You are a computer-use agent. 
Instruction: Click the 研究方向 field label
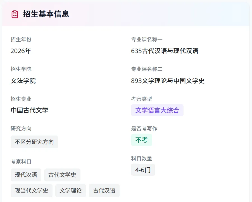click(21, 129)
